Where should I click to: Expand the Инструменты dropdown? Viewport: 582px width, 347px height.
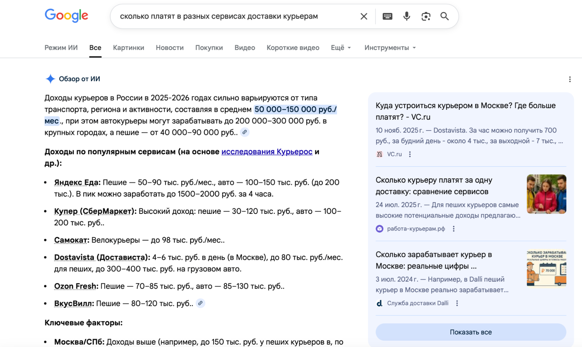point(390,48)
